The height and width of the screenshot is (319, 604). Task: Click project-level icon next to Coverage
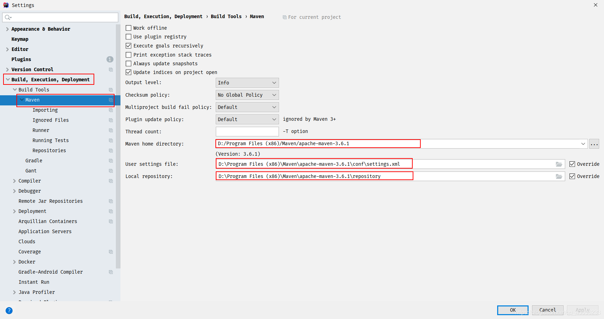[x=111, y=252]
